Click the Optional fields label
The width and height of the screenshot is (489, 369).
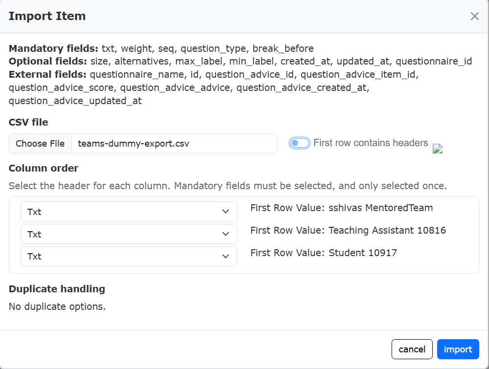48,62
